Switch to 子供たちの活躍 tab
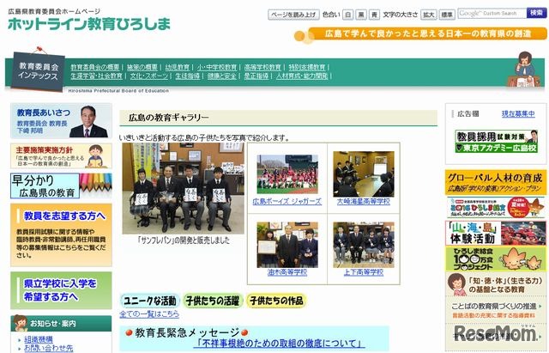Image resolution: width=549 pixels, height=353 pixels. pos(213,301)
